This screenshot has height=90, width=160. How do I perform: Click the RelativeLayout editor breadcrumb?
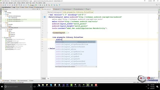(55, 12)
